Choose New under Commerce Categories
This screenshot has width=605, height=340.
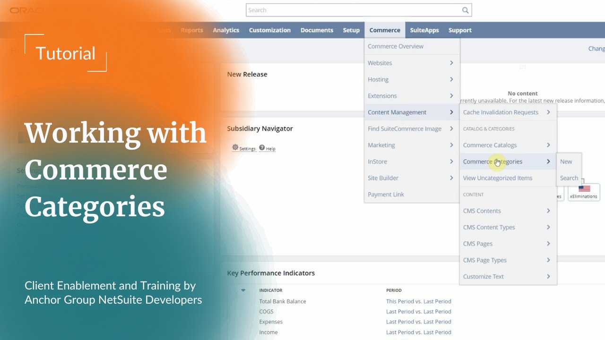569,161
